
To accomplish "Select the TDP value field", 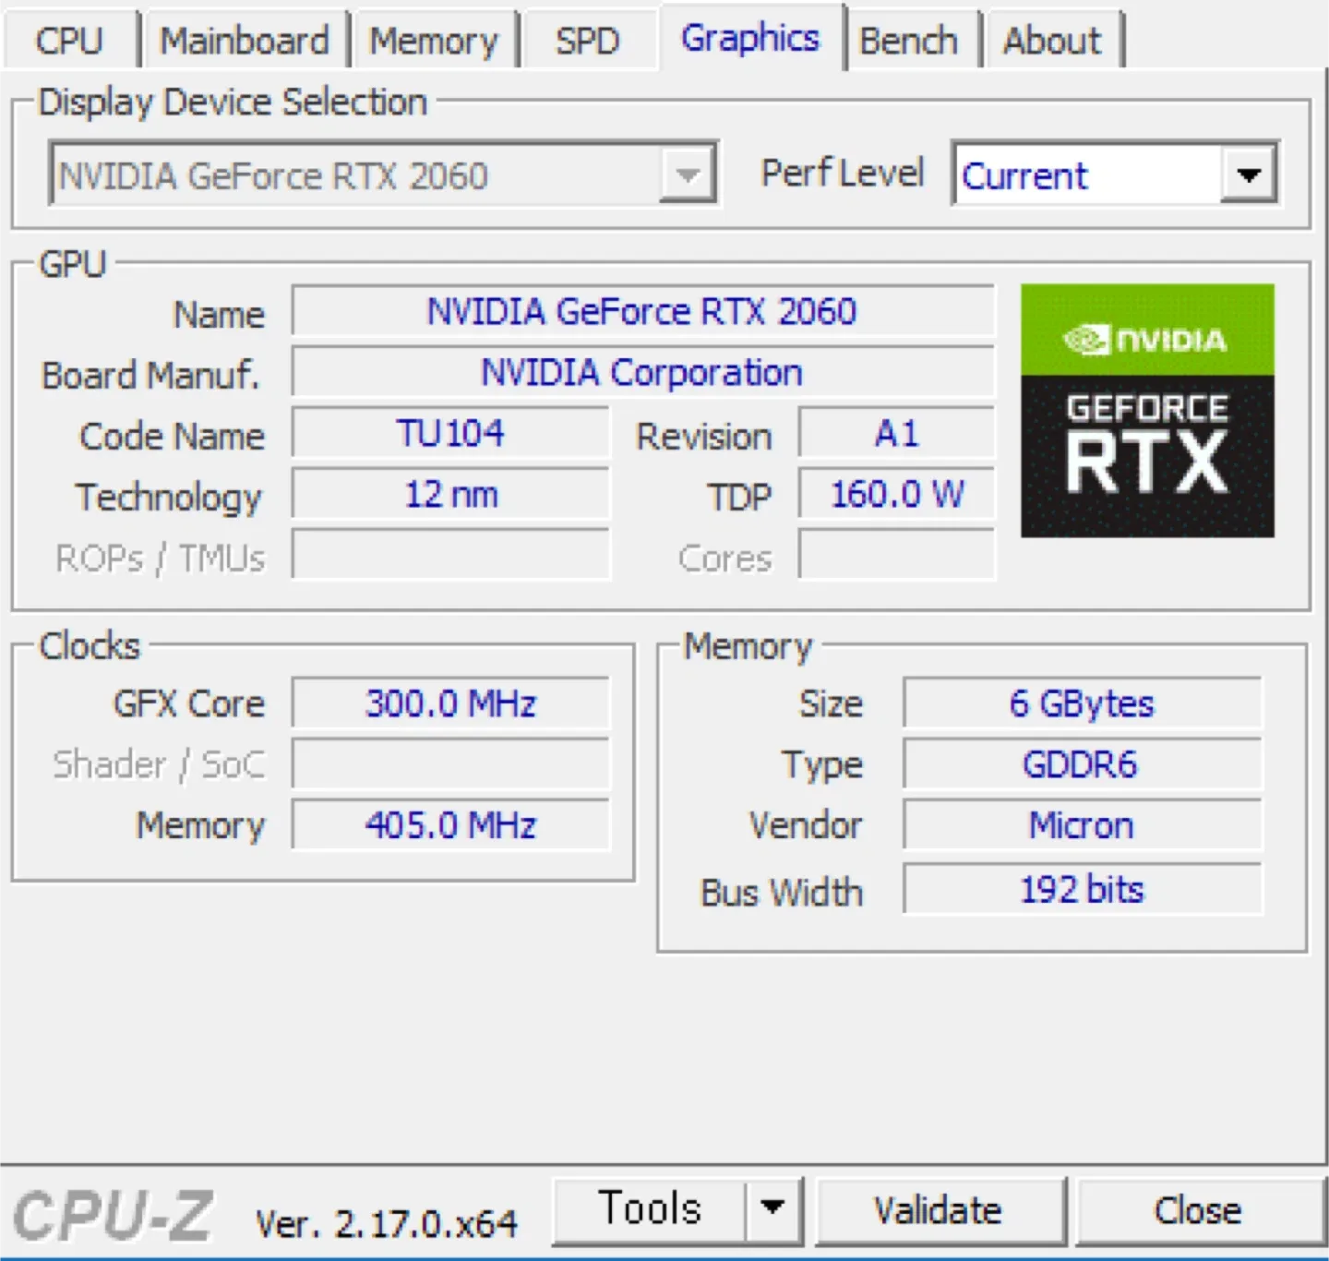I will 896,495.
